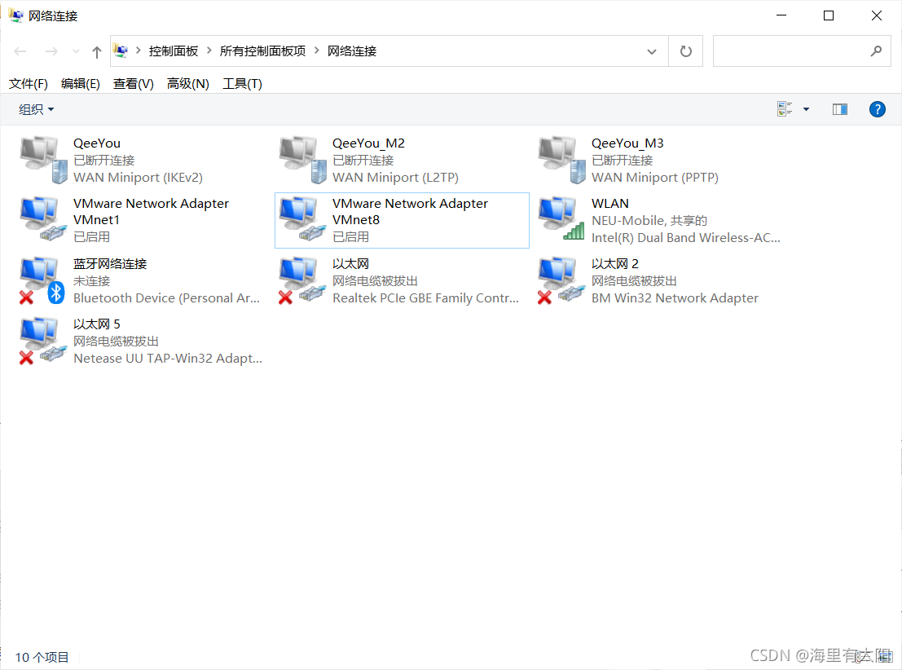The image size is (902, 670).
Task: Expand chevron after 控制面板 breadcrumb
Action: click(209, 51)
